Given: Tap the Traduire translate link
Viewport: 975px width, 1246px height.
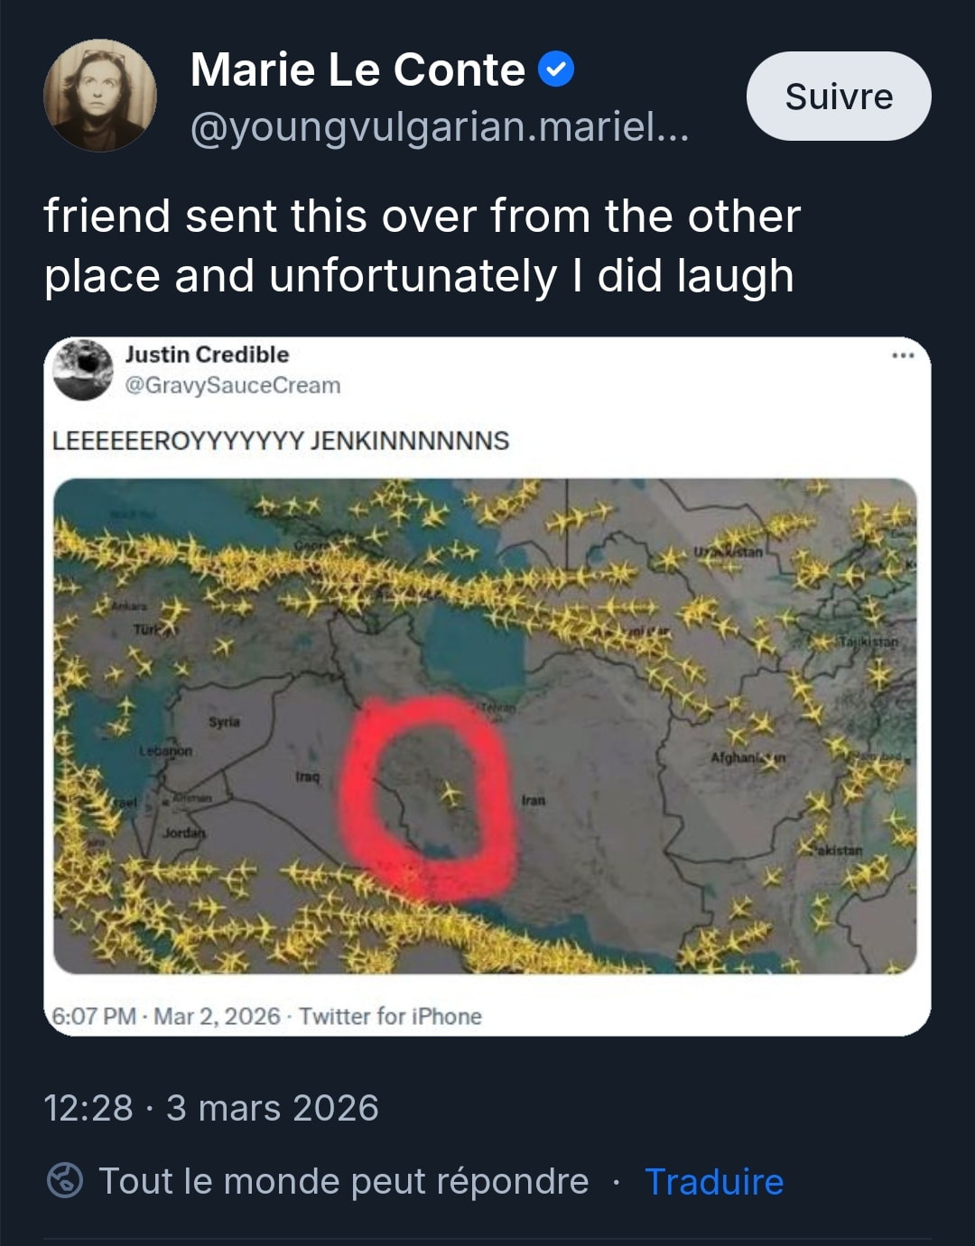Looking at the screenshot, I should 714,1181.
